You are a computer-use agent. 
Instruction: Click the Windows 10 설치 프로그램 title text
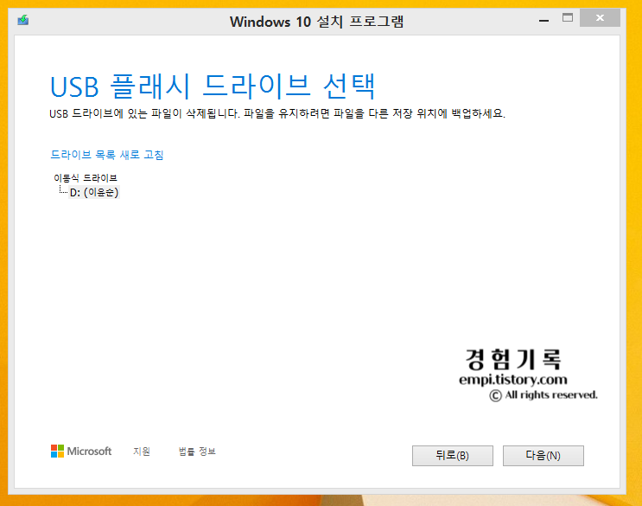316,22
